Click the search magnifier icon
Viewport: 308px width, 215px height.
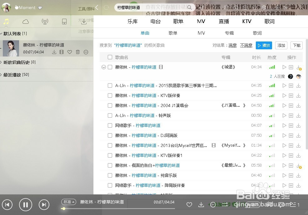coord(189,7)
